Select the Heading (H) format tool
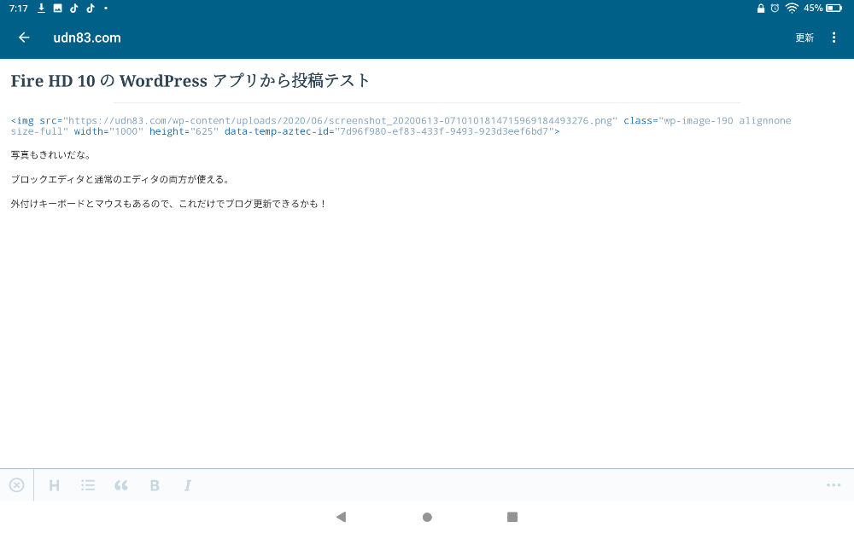Viewport: 854px width, 533px height. pos(55,485)
